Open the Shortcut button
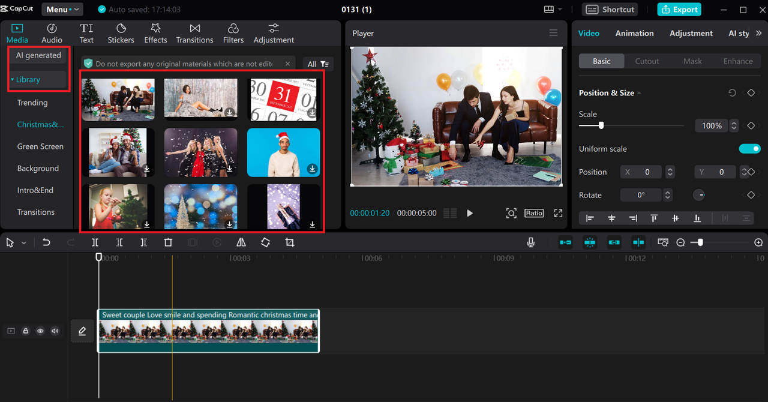Image resolution: width=768 pixels, height=402 pixels. point(610,10)
